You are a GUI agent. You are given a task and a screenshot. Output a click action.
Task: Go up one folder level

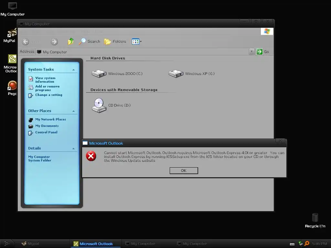71,41
